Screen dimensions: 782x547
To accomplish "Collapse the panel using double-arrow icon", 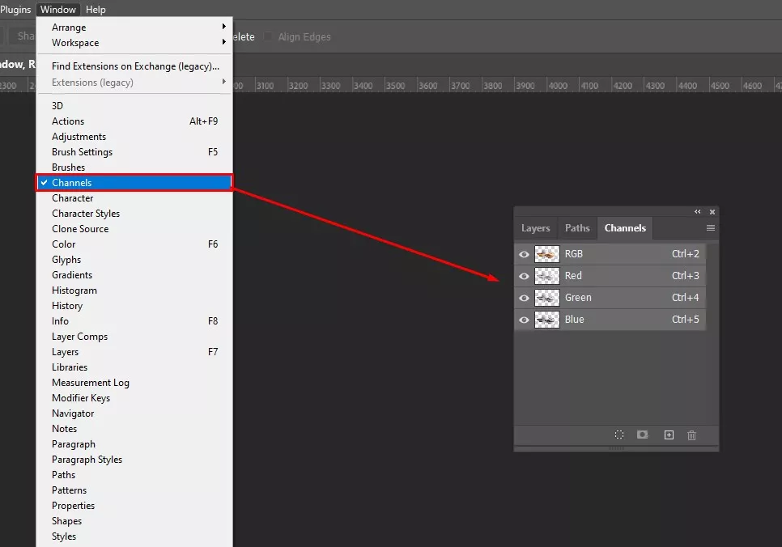I will coord(698,212).
